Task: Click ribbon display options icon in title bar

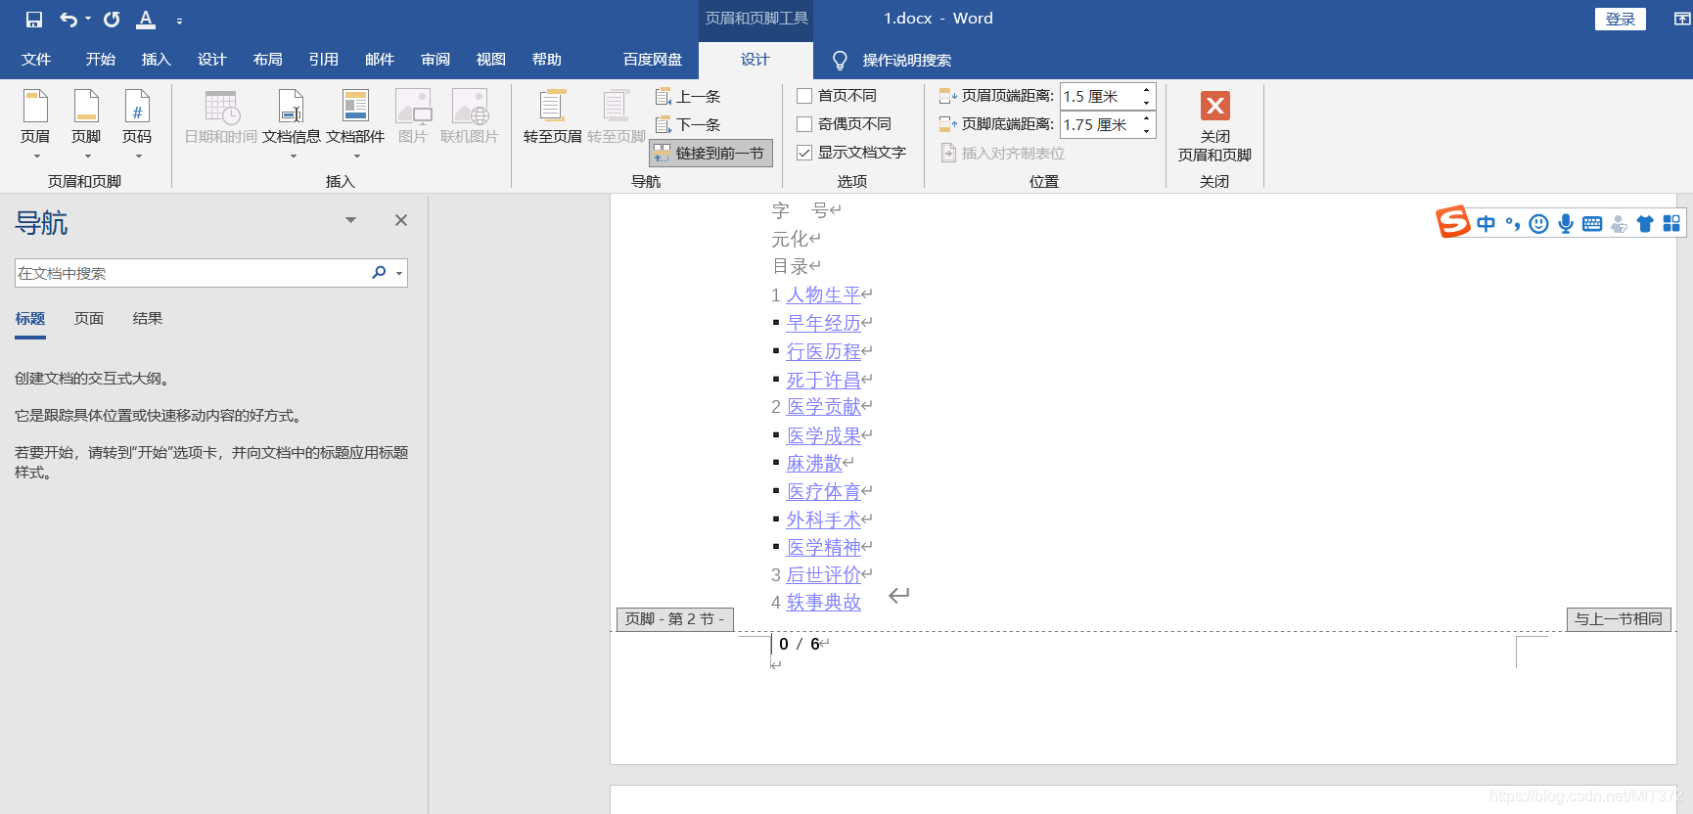Action: (x=1681, y=19)
